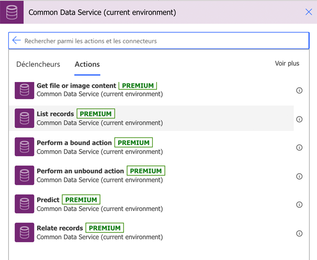This screenshot has height=260, width=317.
Task: Choose the List records action
Action: pos(151,118)
